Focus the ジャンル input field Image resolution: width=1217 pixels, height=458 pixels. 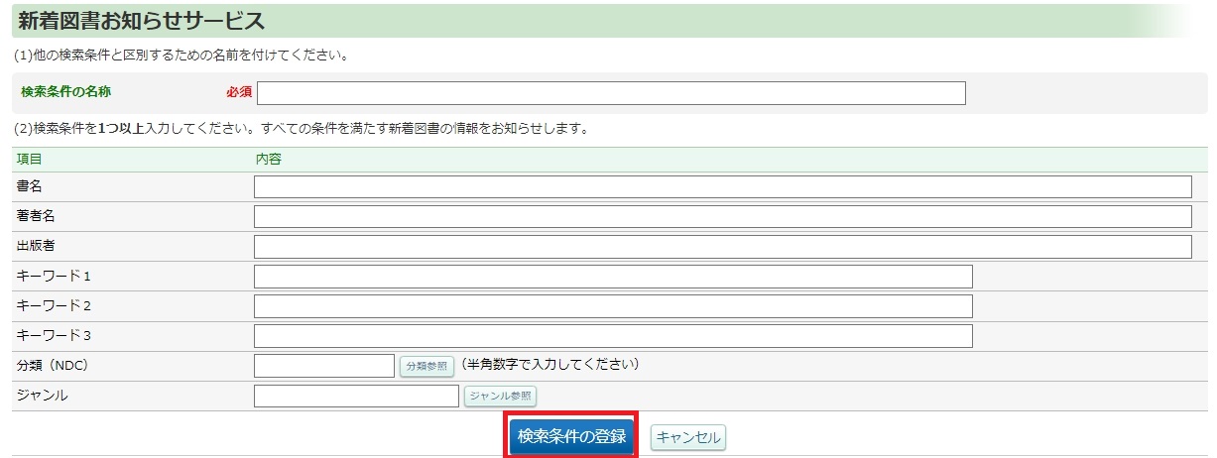[356, 396]
